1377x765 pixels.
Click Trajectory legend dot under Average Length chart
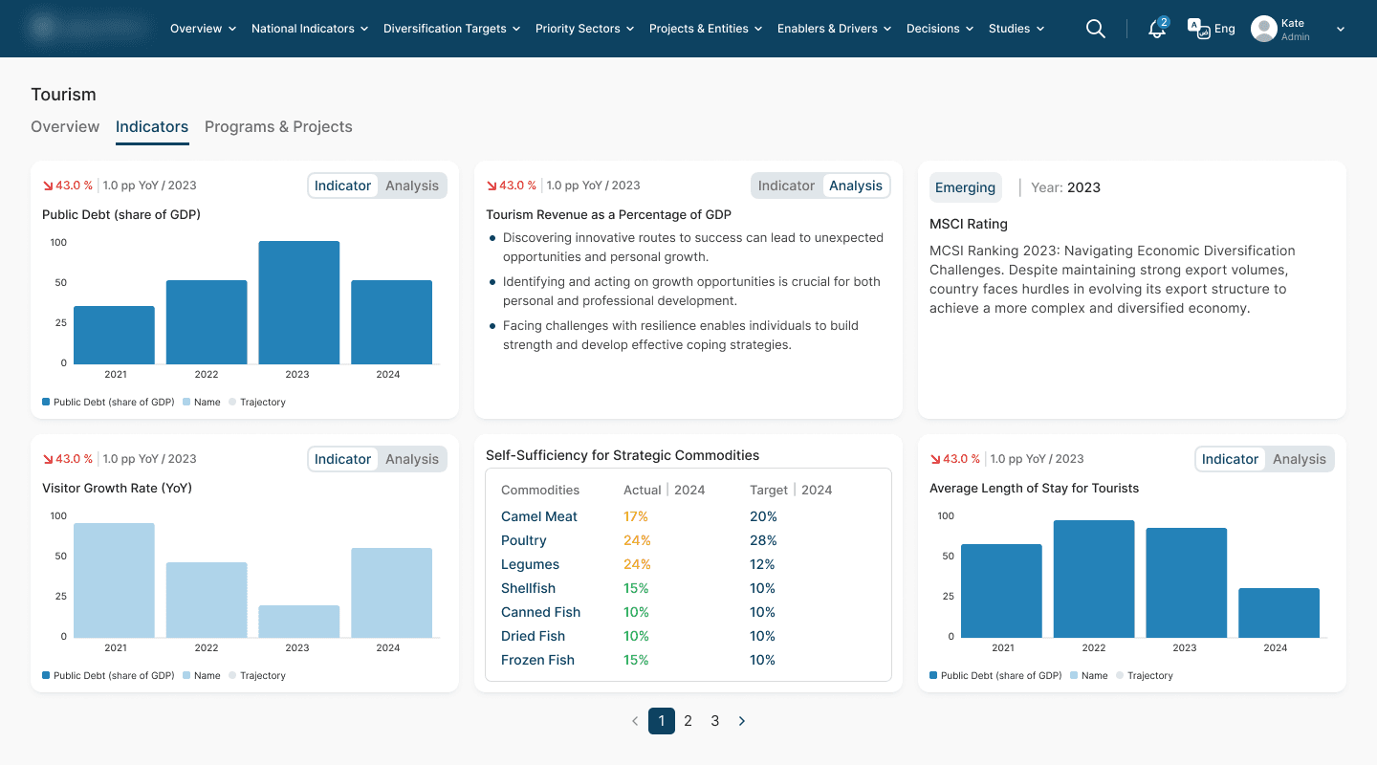point(1120,676)
